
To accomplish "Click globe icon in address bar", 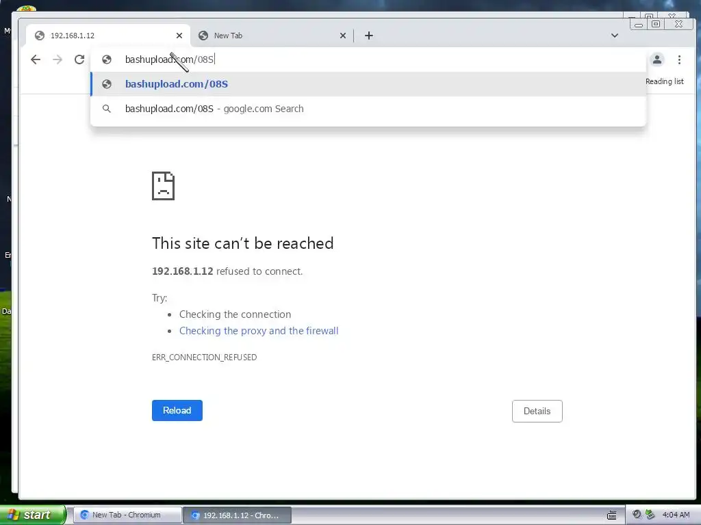I will [x=106, y=59].
